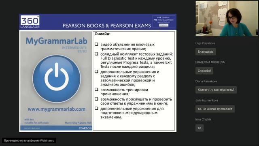Click 'регулярные Progress Tests' text line
This screenshot has width=259, height=146.
(136, 62)
